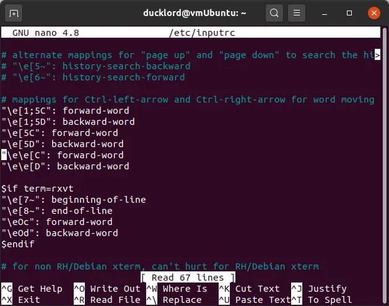This screenshot has height=306, width=389.
Task: Click the ^O Write Out shortcut
Action: 107,289
